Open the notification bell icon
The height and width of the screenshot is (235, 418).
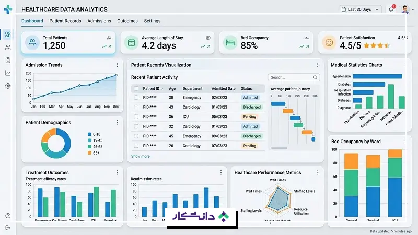pos(391,9)
